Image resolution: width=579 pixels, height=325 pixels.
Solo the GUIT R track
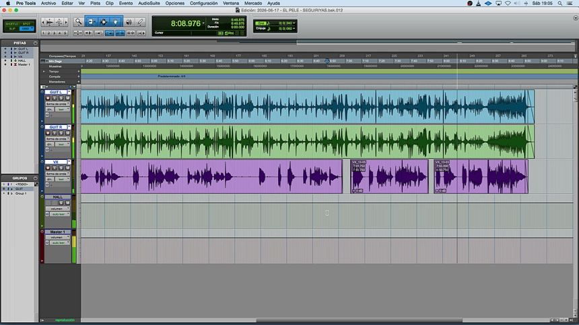tap(61, 133)
